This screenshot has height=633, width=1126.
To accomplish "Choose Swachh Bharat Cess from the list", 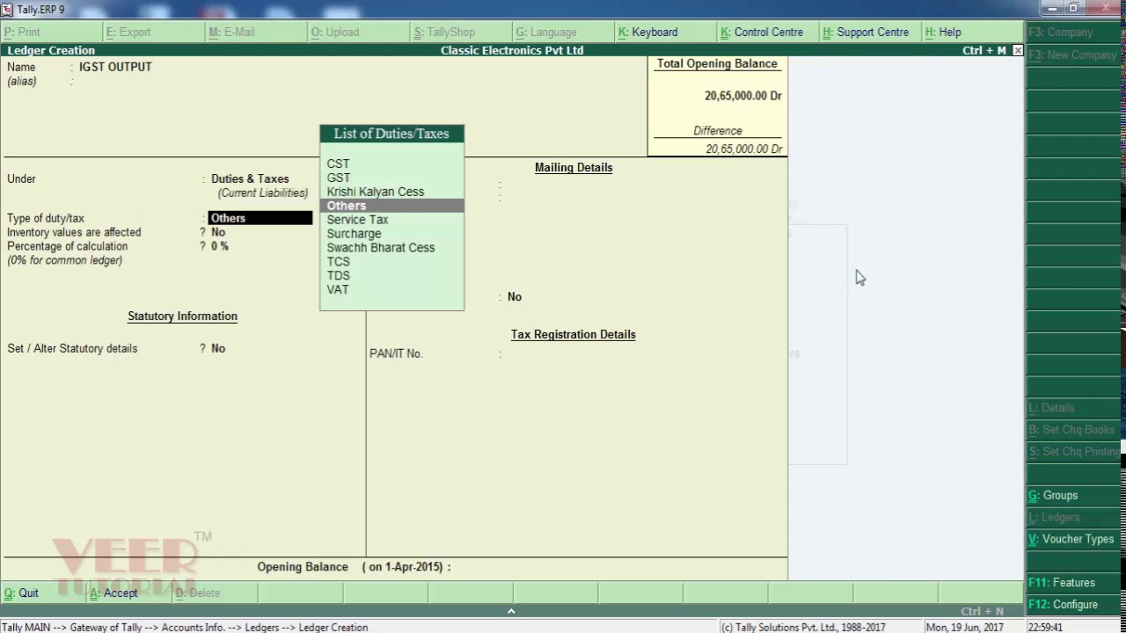I will click(391, 248).
